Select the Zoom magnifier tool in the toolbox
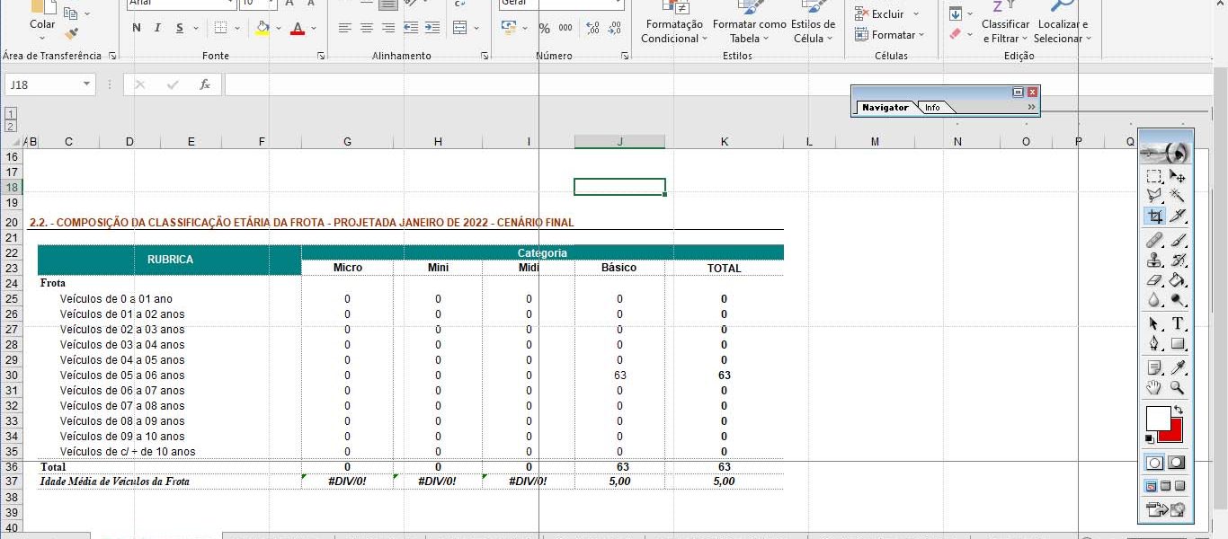This screenshot has width=1228, height=539. [x=1178, y=388]
